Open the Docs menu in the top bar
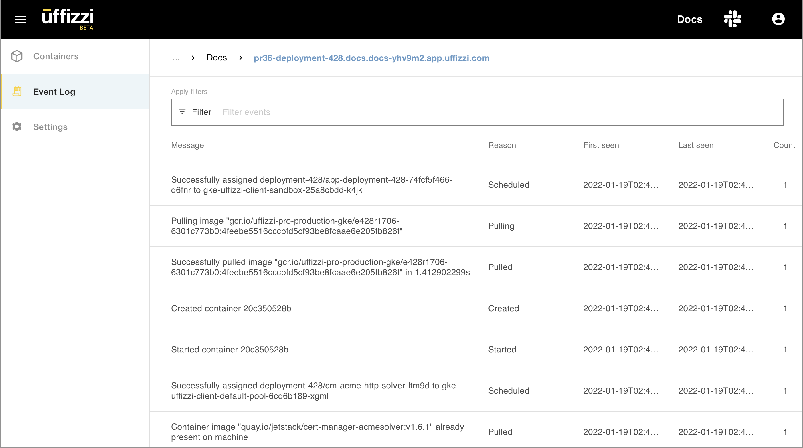Image resolution: width=803 pixels, height=448 pixels. click(x=690, y=19)
